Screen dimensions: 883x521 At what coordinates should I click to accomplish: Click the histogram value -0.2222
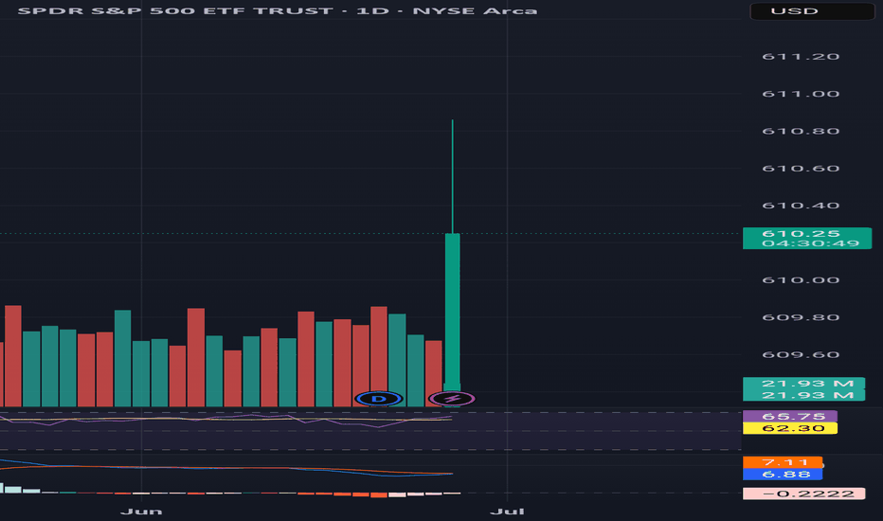[x=804, y=494]
